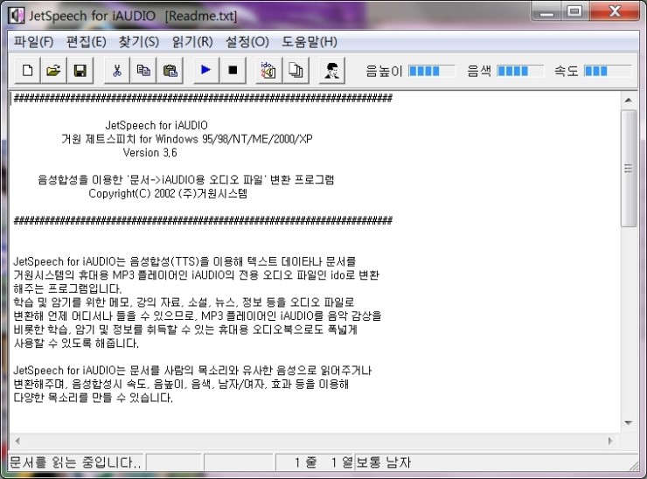Screen dimensions: 647x479
Task: Click the vertical scrollbar thumb
Action: 629,169
